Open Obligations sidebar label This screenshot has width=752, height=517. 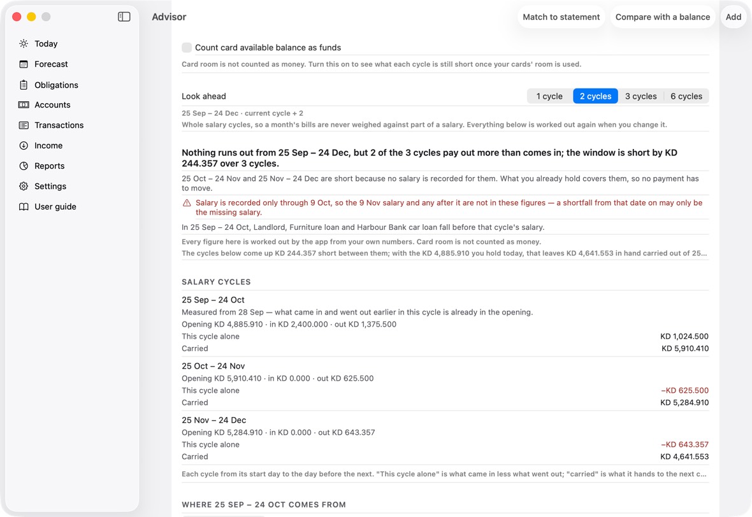point(56,85)
